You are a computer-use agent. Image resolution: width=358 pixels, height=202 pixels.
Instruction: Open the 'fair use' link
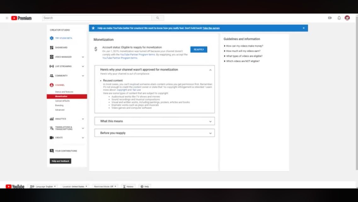[136, 90]
